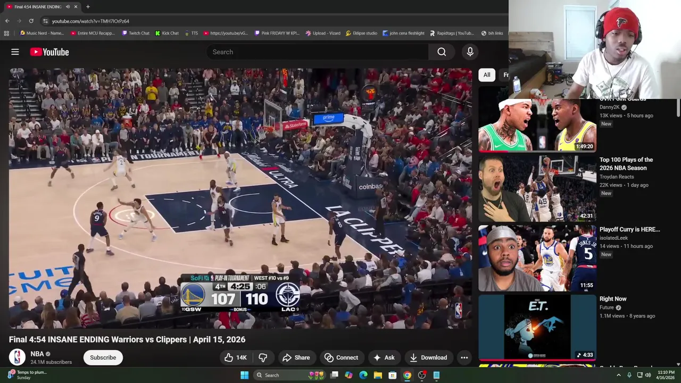The height and width of the screenshot is (383, 681).
Task: Click the NBA channel name
Action: click(x=37, y=354)
